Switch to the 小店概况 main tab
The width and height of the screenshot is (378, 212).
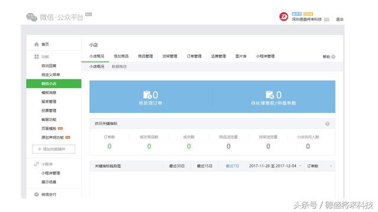(x=97, y=57)
